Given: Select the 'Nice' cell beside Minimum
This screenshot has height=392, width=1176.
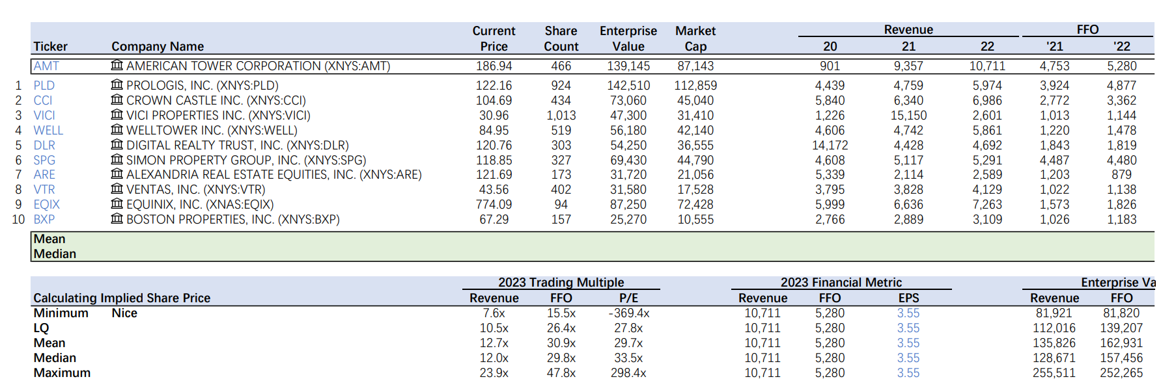Looking at the screenshot, I should (x=124, y=313).
